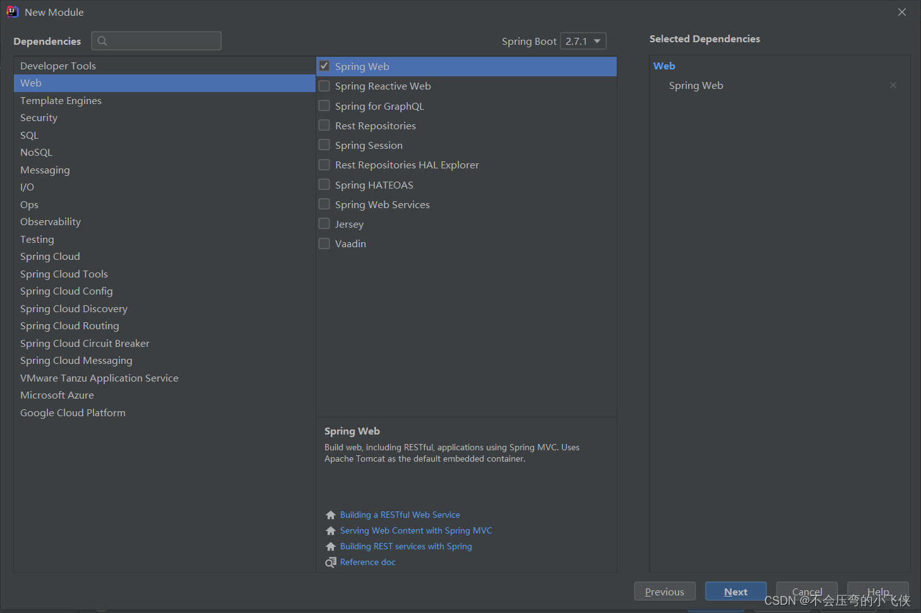
Task: Choose the Security category
Action: [164, 118]
